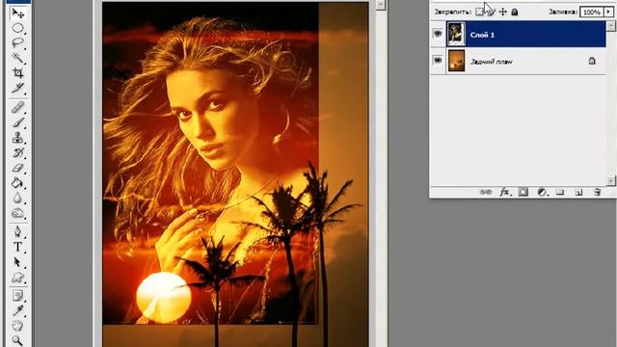The image size is (617, 347).
Task: Open the fill percentage slider arrow
Action: pyautogui.click(x=608, y=12)
